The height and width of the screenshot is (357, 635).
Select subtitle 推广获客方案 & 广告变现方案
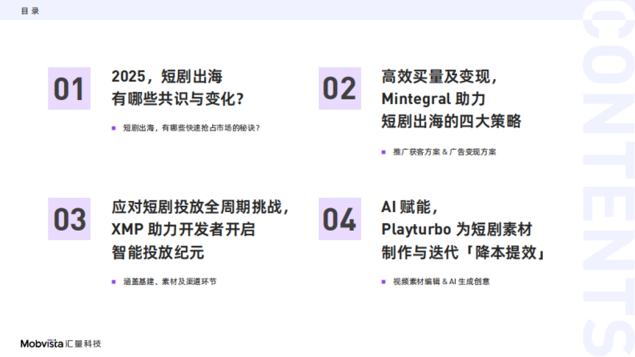(444, 152)
